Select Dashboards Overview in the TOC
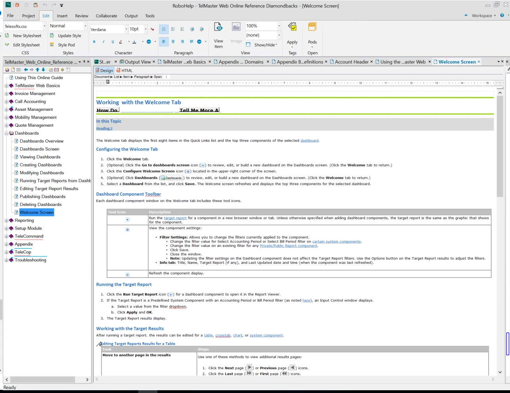 [42, 141]
